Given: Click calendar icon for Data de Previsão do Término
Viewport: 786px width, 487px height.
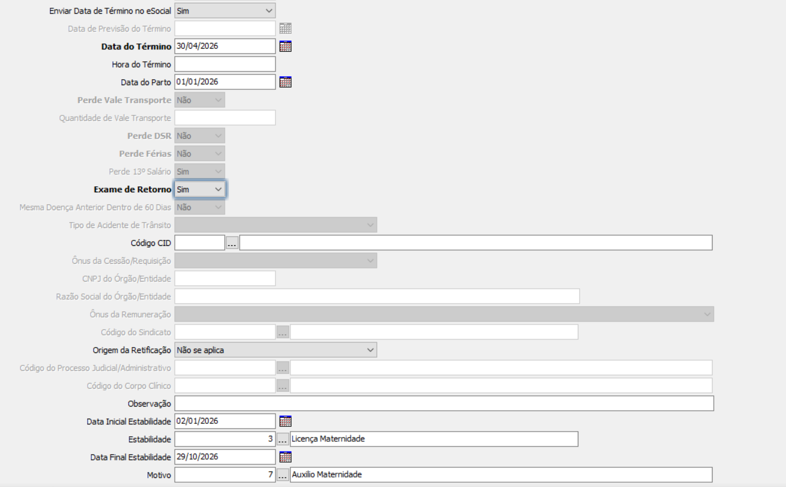Looking at the screenshot, I should click(x=286, y=29).
